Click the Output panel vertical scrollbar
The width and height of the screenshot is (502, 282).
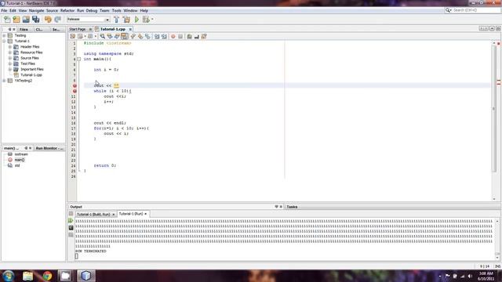pyautogui.click(x=497, y=239)
